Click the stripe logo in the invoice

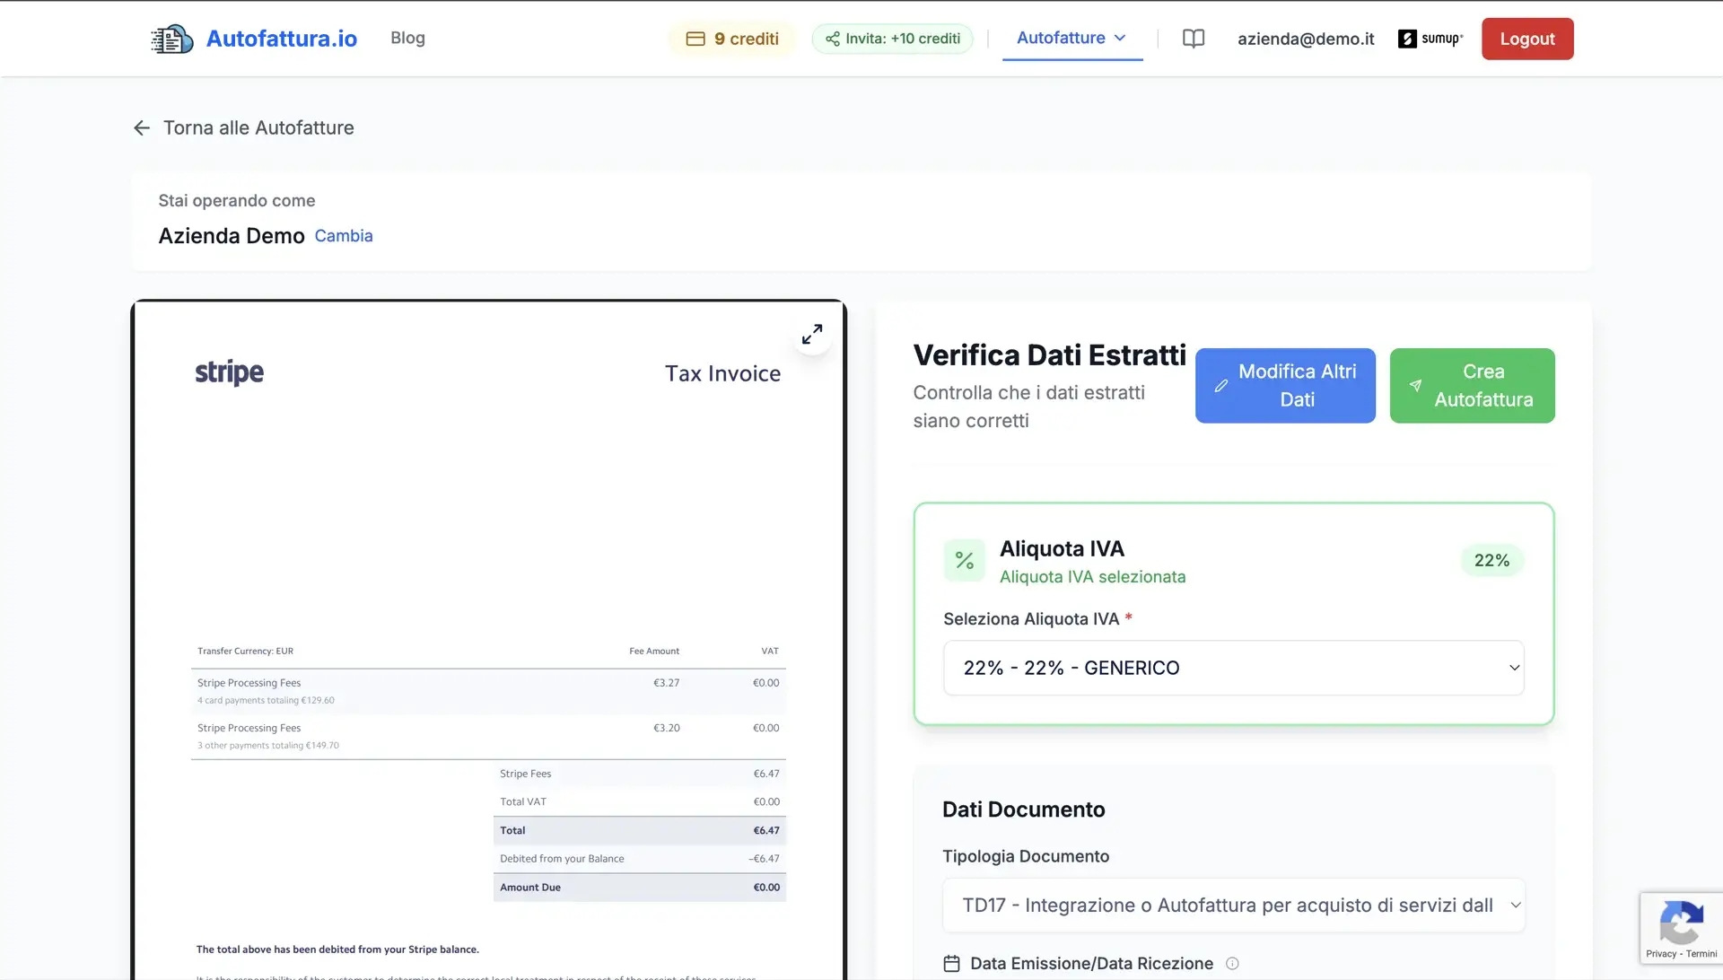[x=230, y=372]
